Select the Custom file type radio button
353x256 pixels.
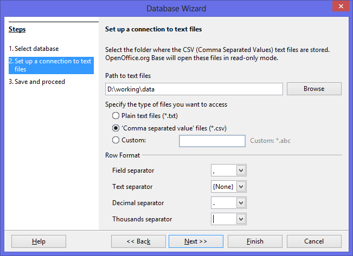pos(115,141)
